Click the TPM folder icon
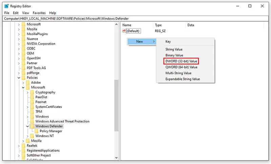Image resolution: width=271 pixels, height=164 pixels. click(32, 111)
